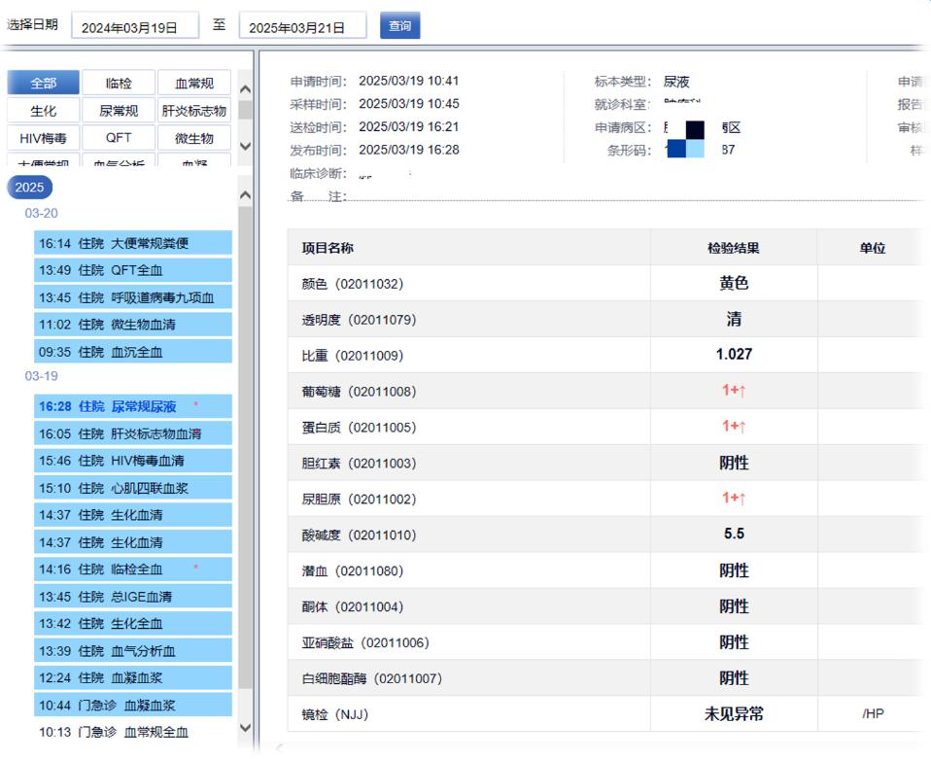
Task: Open the start date field
Action: coord(134,27)
